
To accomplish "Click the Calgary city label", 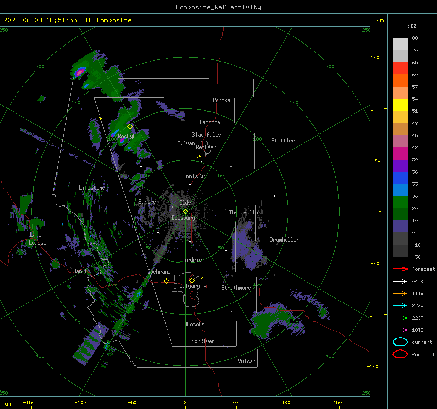I will (x=189, y=286).
